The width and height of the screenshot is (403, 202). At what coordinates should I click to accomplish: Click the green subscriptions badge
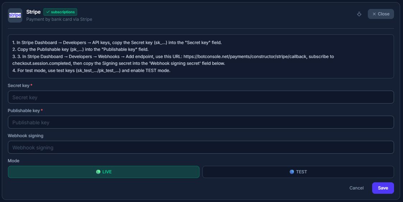coord(60,12)
